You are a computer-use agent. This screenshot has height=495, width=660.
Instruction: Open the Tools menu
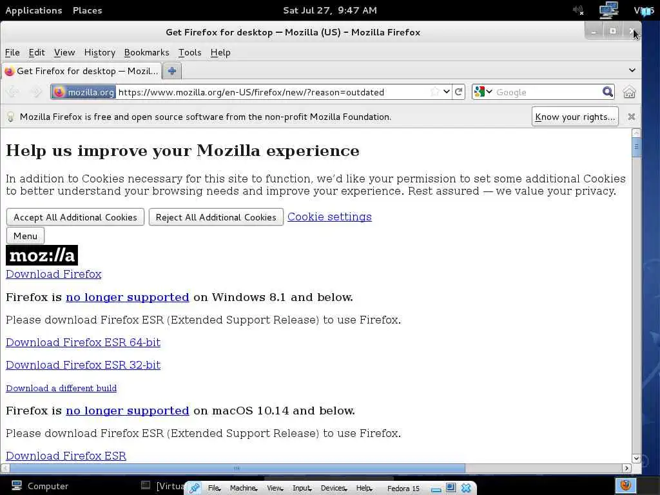[190, 53]
